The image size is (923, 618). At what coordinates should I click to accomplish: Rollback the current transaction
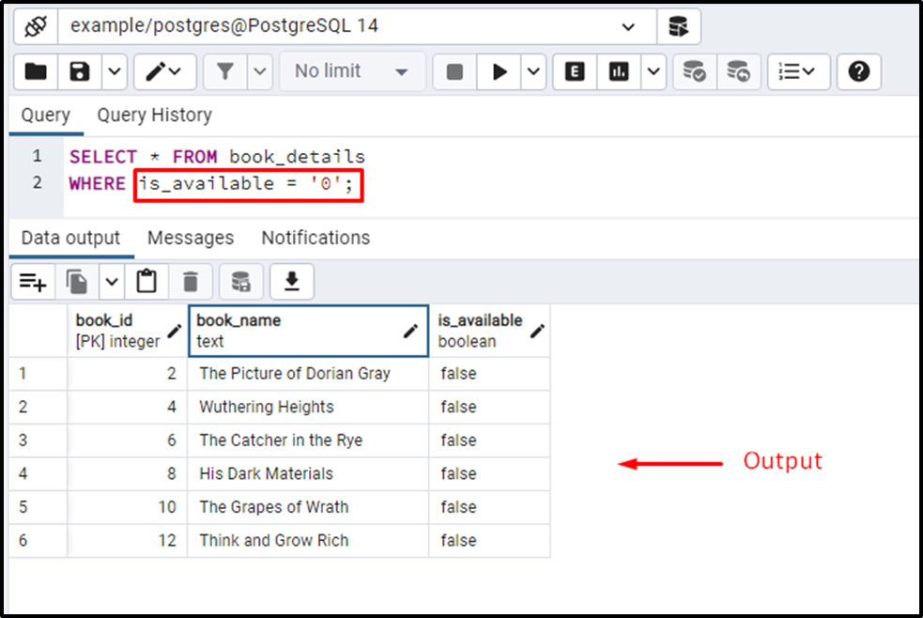738,71
